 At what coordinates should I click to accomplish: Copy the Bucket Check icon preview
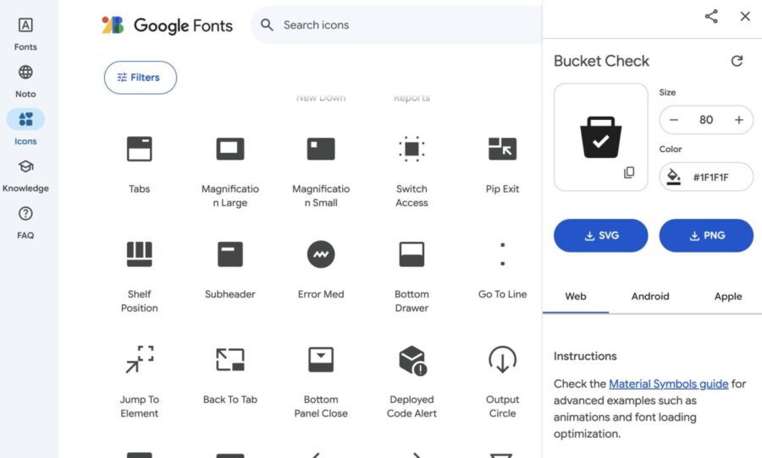pyautogui.click(x=629, y=172)
